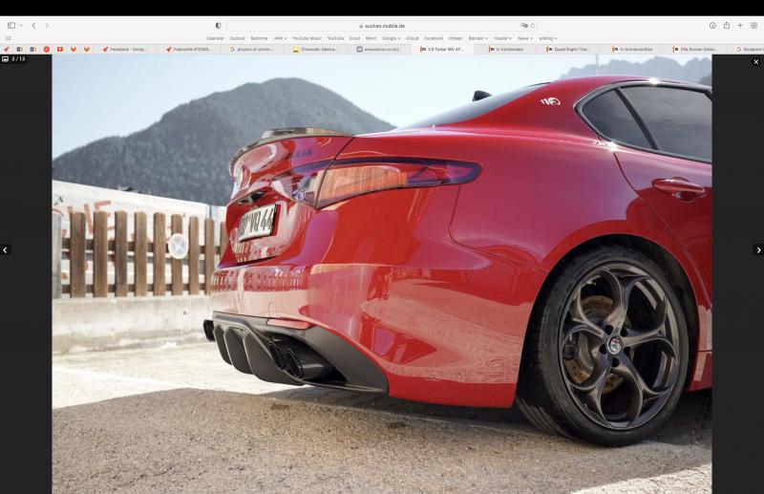Close the photo gallery viewer
Screen dimensions: 764x494
pyautogui.click(x=756, y=61)
